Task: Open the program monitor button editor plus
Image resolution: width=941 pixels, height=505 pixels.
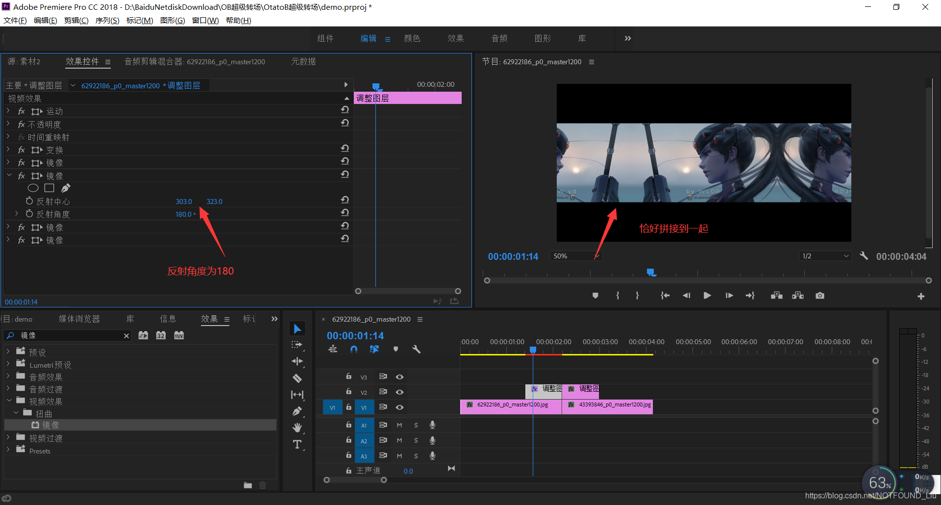Action: tap(921, 296)
